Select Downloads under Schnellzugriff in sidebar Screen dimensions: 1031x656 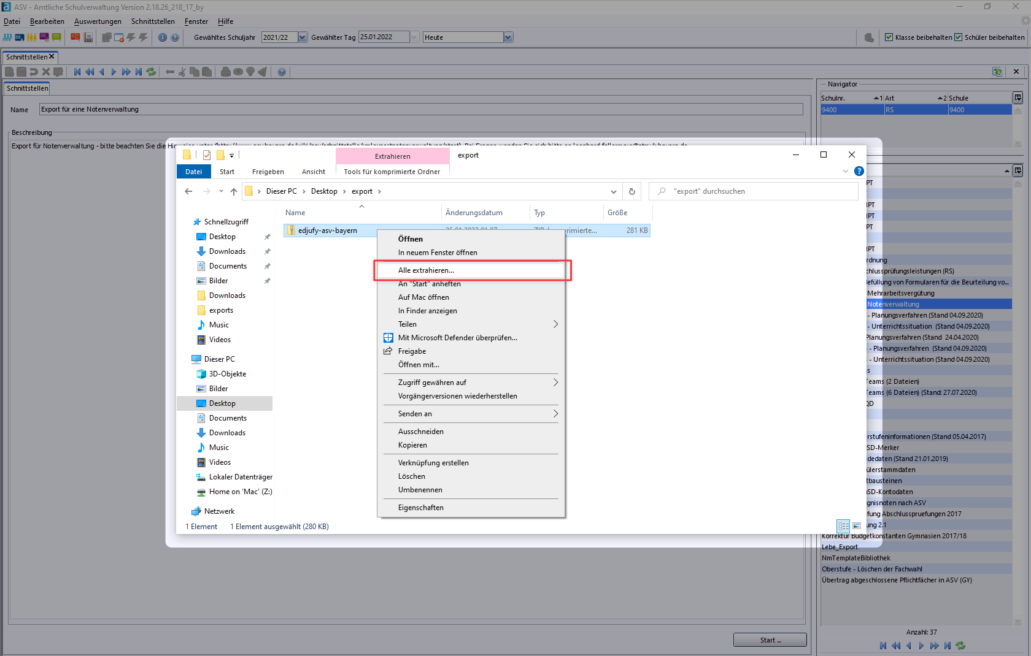227,251
